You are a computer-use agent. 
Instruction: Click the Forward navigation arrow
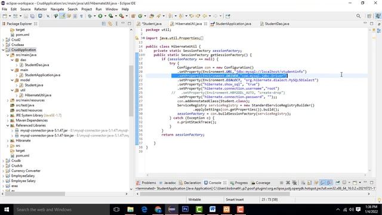tap(215, 16)
